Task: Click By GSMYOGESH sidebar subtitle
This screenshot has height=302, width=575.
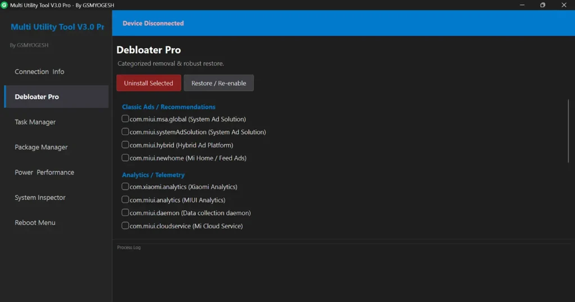Action: pos(29,45)
